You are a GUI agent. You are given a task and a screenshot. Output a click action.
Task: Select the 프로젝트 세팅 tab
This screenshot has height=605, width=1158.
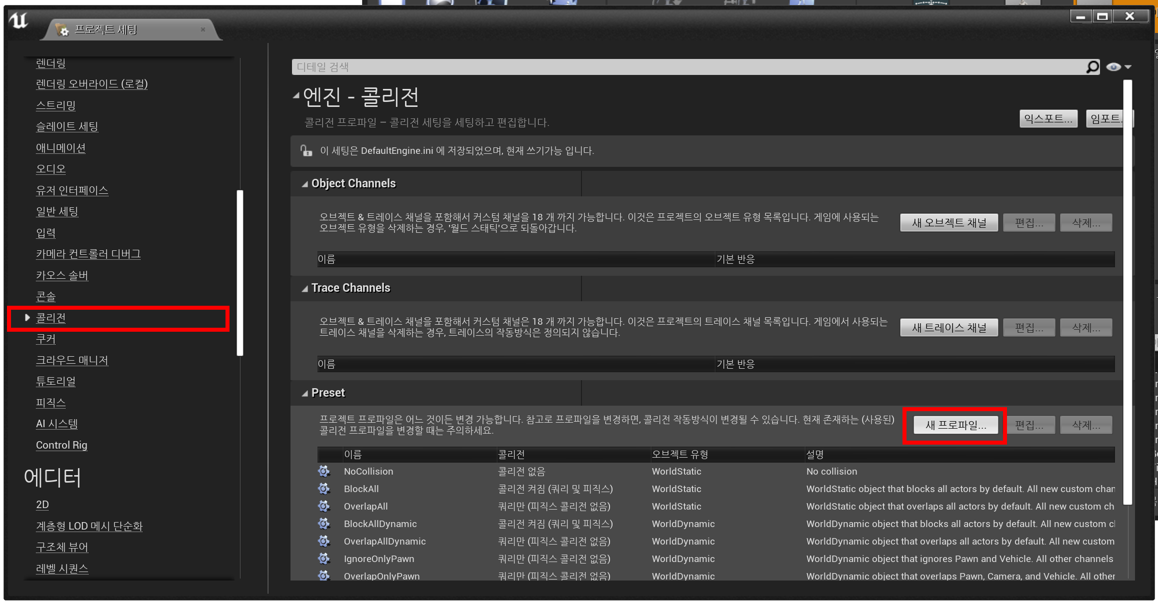coord(106,29)
